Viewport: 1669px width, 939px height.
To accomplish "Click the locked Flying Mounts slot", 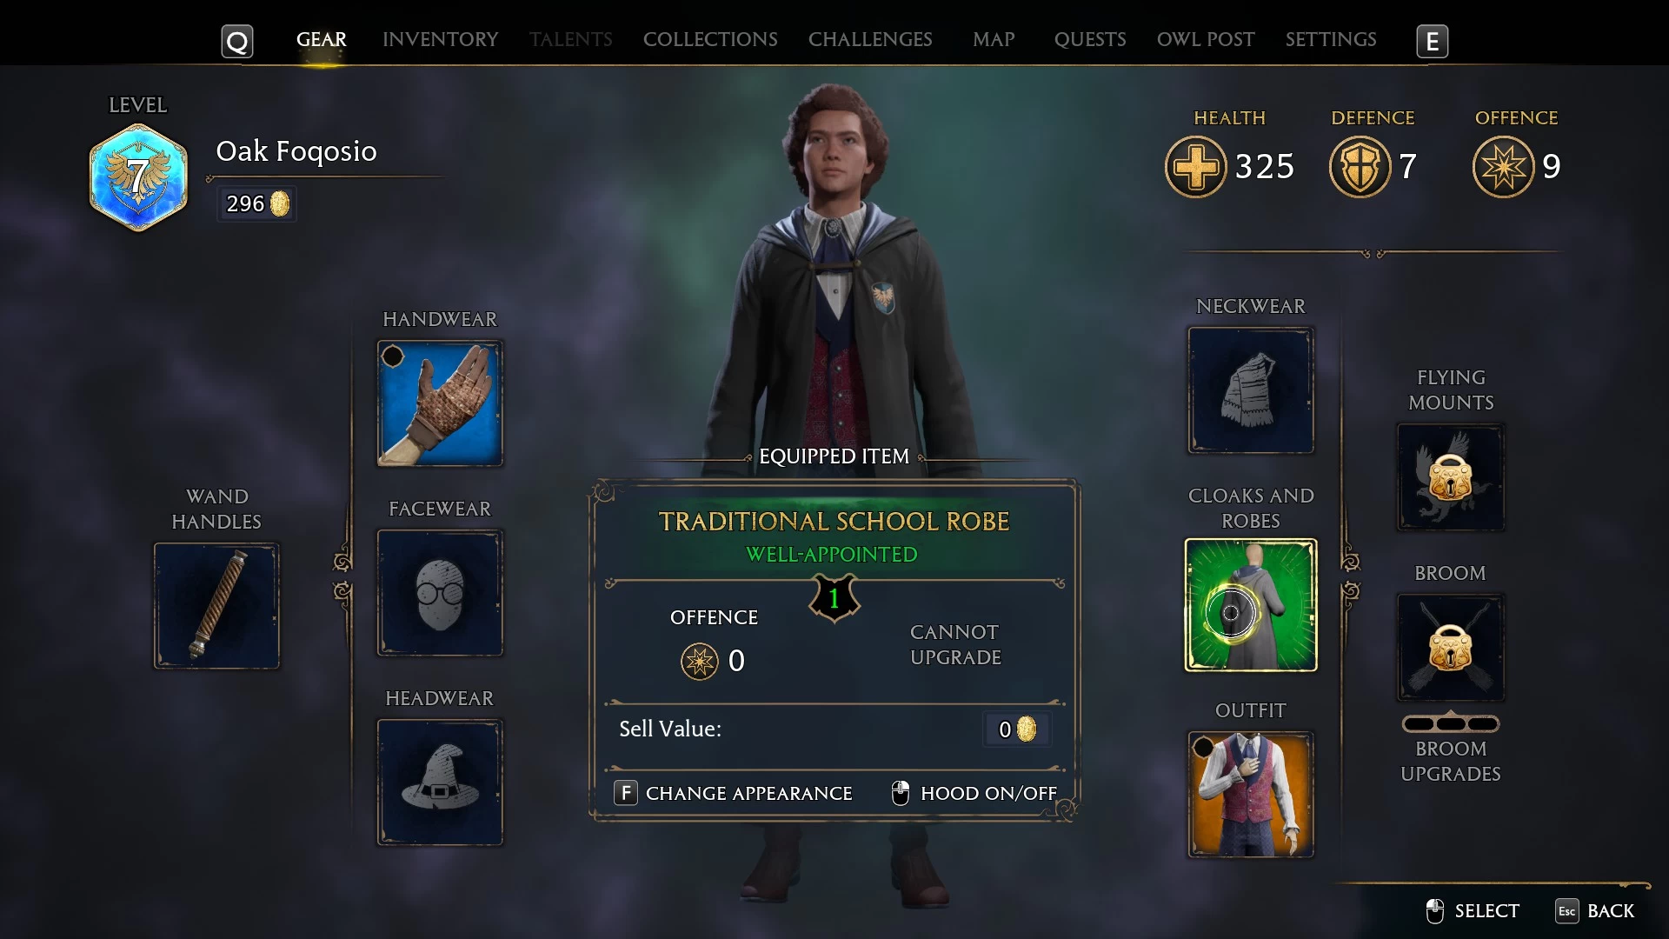I will coord(1451,477).
